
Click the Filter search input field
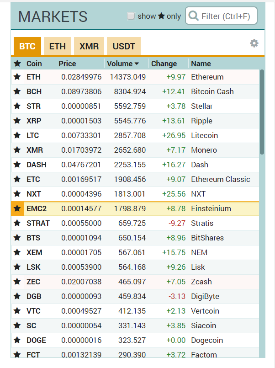tap(226, 16)
